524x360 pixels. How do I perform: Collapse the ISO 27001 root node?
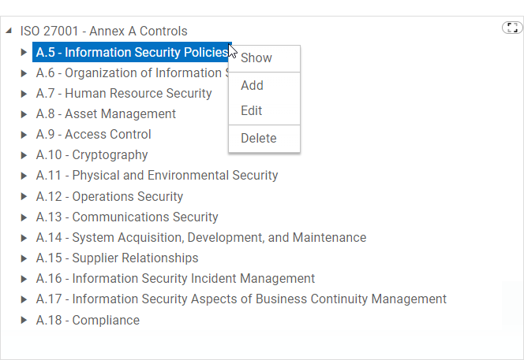pyautogui.click(x=9, y=32)
